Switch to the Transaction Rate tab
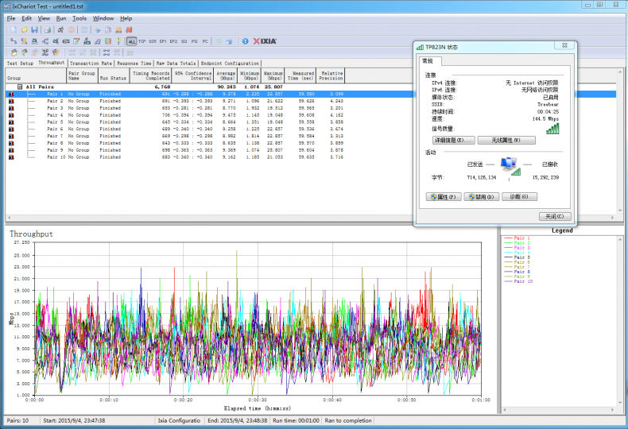This screenshot has height=429, width=628. [x=91, y=64]
